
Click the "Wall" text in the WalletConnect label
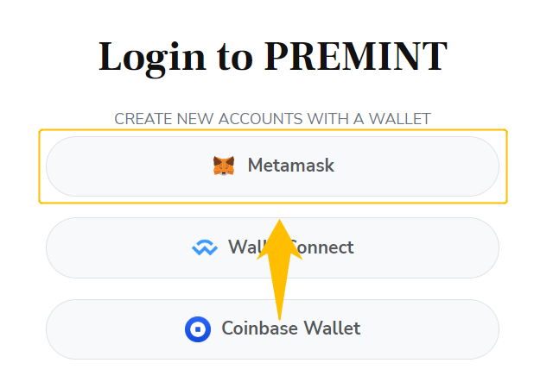pyautogui.click(x=247, y=247)
